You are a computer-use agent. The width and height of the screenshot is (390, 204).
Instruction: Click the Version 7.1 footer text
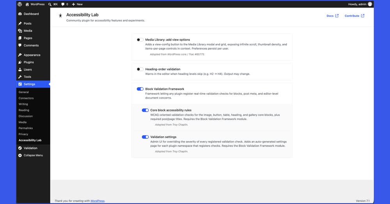363,201
